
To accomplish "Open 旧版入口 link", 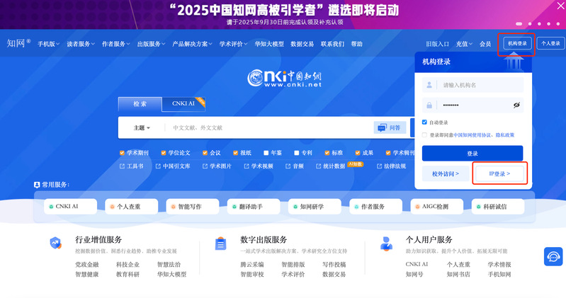I will [438, 44].
